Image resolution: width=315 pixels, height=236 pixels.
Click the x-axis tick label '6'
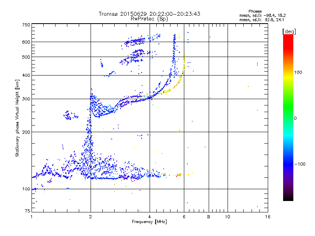(184, 217)
